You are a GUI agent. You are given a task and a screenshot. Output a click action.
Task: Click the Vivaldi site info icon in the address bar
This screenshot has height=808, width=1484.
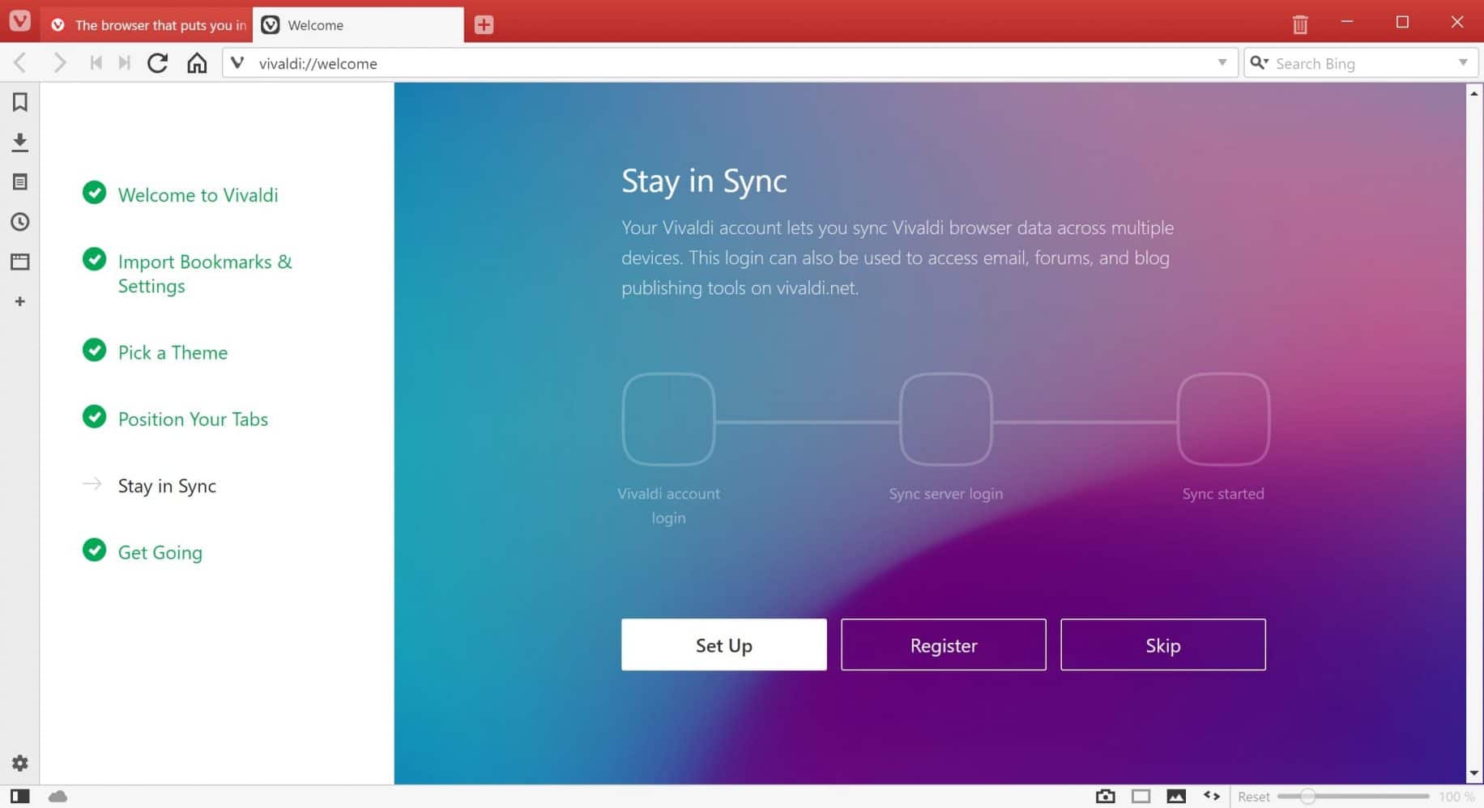coord(237,63)
